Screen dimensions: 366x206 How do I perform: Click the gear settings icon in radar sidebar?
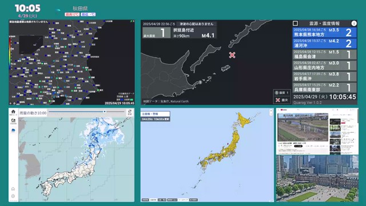pos(13,196)
